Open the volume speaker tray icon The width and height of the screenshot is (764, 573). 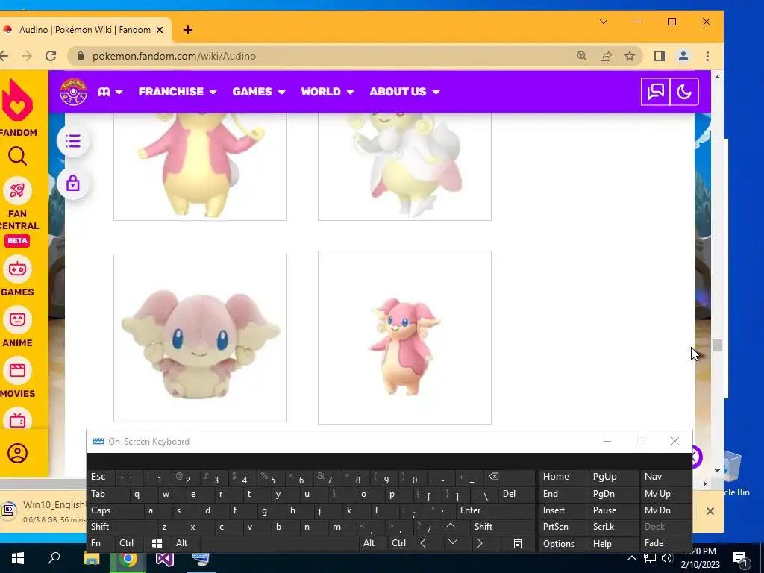pyautogui.click(x=667, y=558)
